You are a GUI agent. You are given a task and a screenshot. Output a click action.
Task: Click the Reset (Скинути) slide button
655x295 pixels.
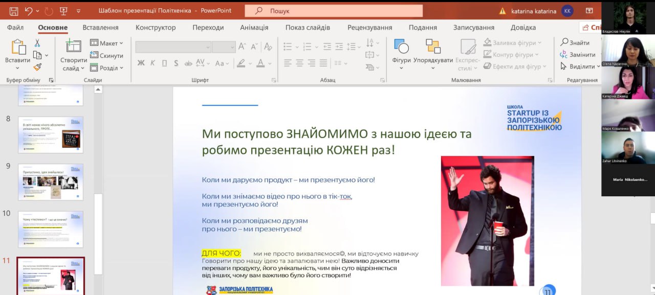pos(107,56)
